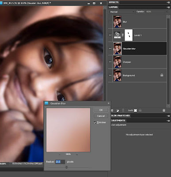
Task: Select the Sharpen layer name
Action: (x=127, y=62)
